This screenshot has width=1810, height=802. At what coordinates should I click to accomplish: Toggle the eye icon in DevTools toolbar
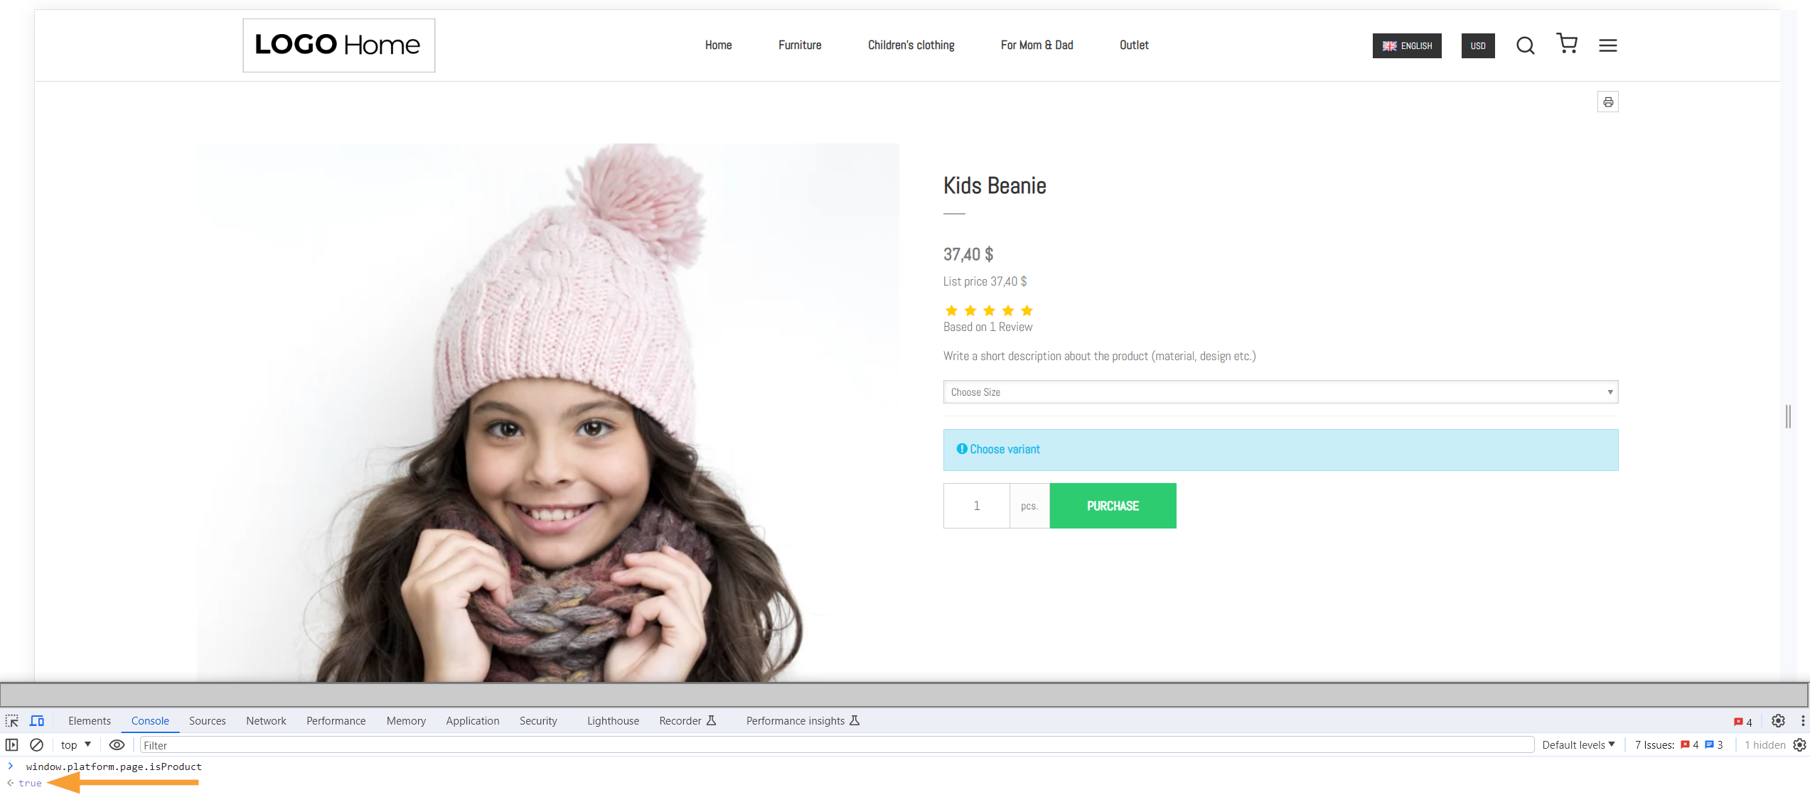pyautogui.click(x=115, y=744)
